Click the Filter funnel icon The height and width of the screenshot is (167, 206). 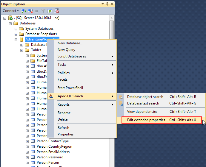coord(43,11)
